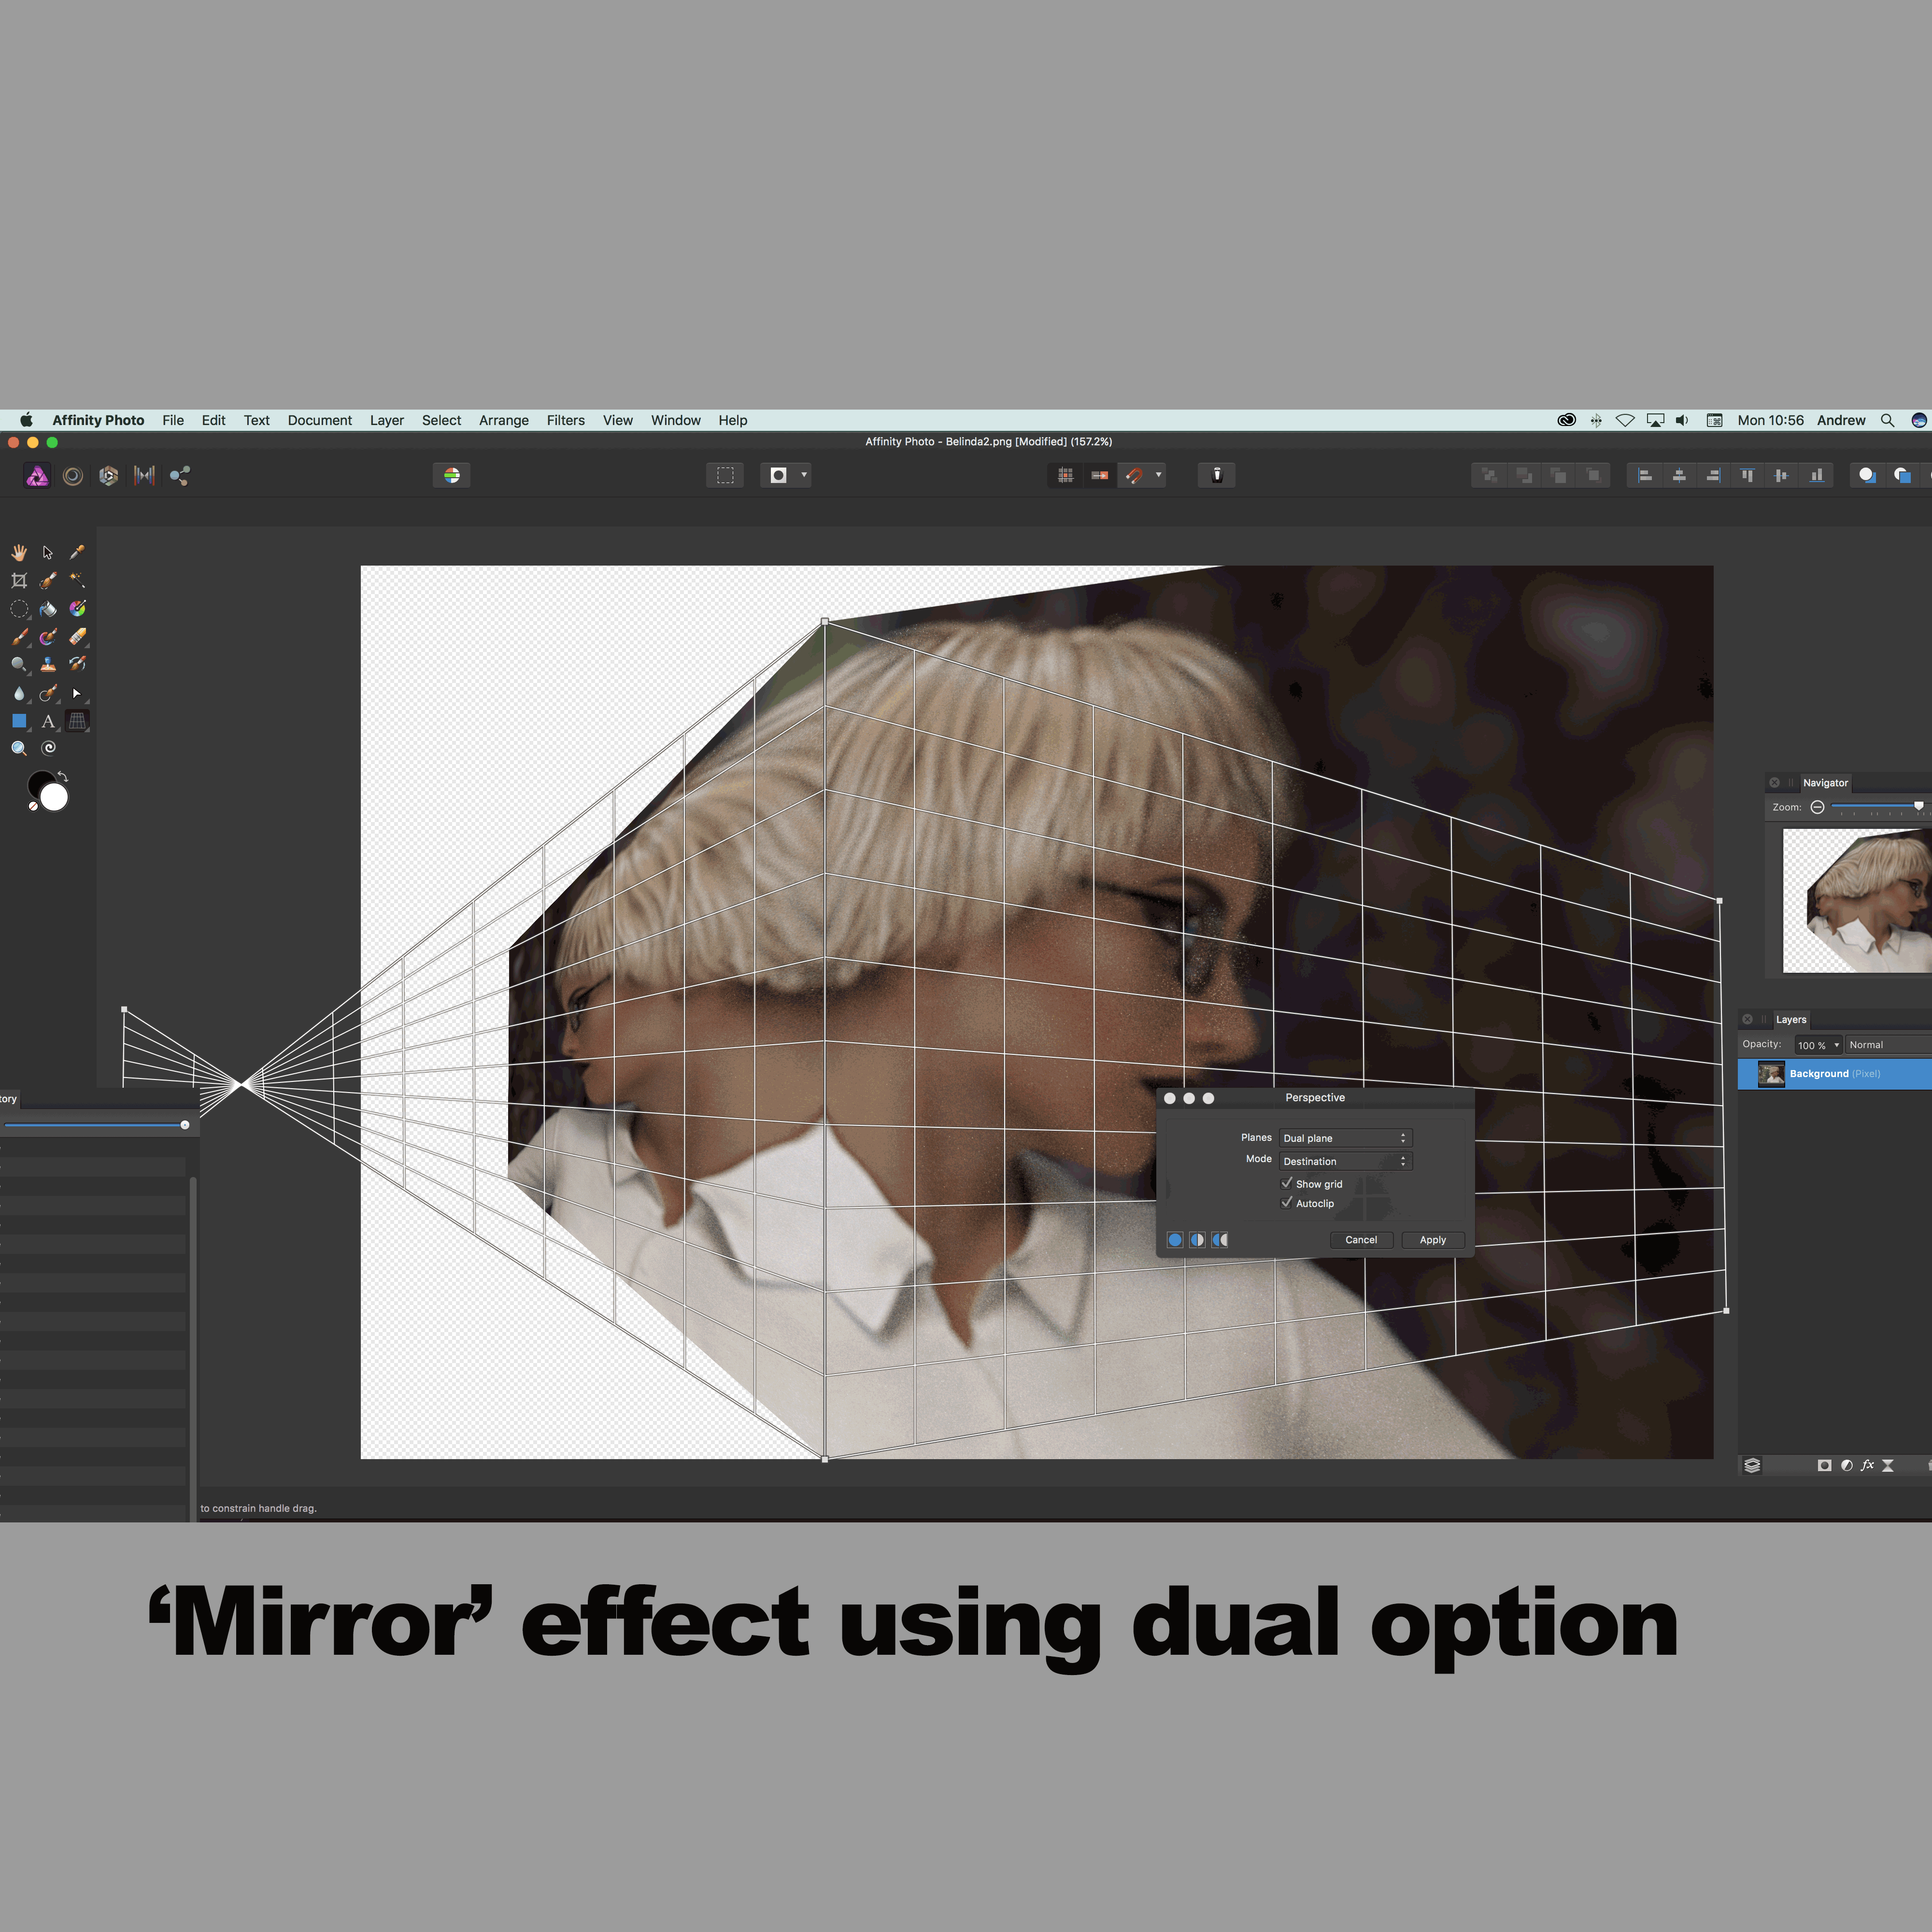Select the mirror-view preview mode button
The height and width of the screenshot is (1932, 1932).
click(1220, 1239)
